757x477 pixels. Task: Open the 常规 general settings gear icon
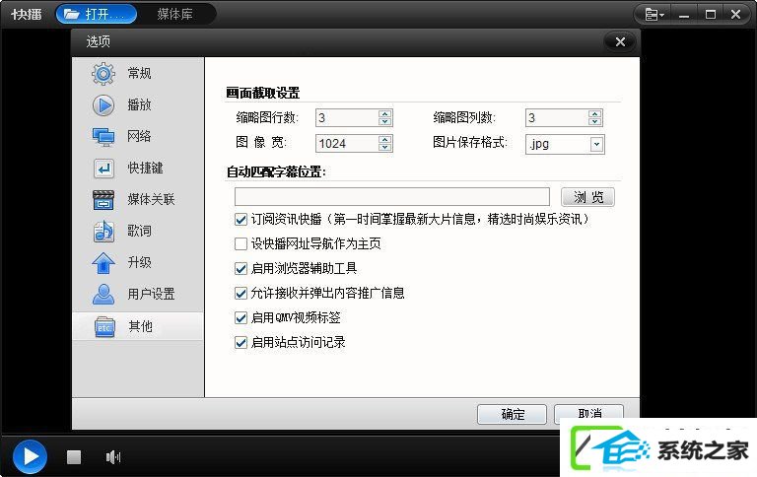103,73
